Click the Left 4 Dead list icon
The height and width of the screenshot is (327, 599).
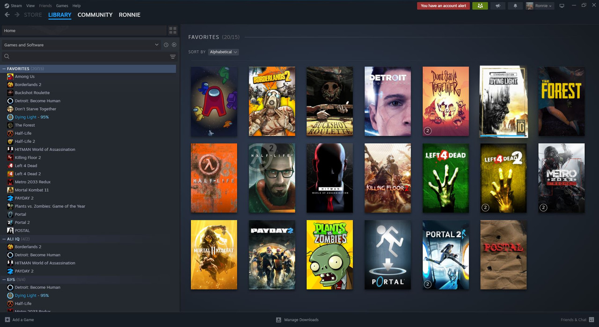point(10,166)
